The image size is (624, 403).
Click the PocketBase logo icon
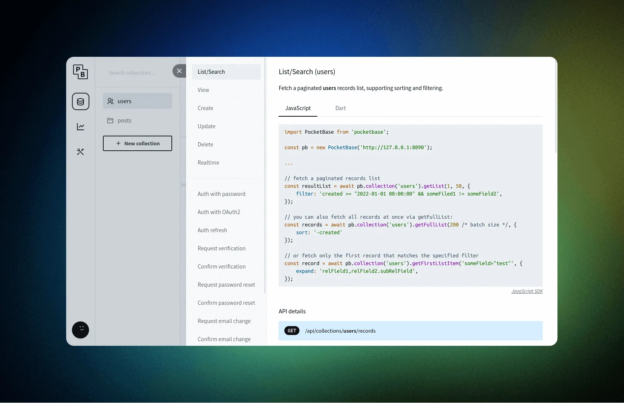click(x=80, y=72)
